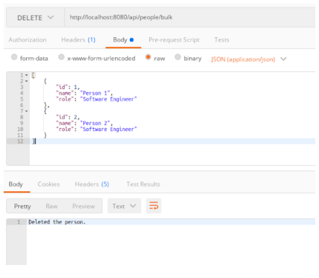The width and height of the screenshot is (319, 278).
Task: Switch to the Tests tab
Action: click(222, 40)
